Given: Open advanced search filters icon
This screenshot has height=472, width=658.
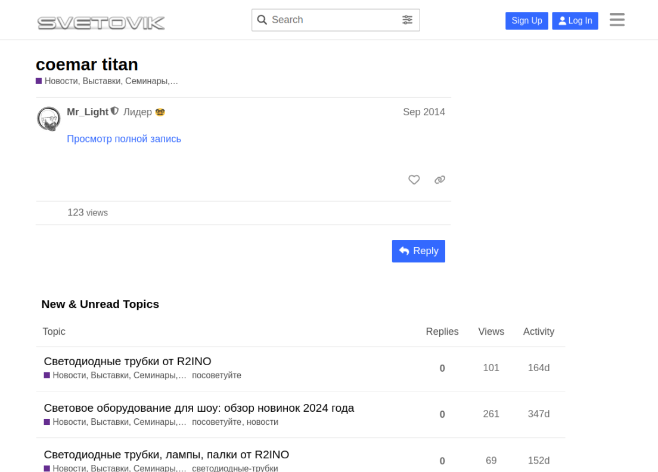Looking at the screenshot, I should (407, 20).
